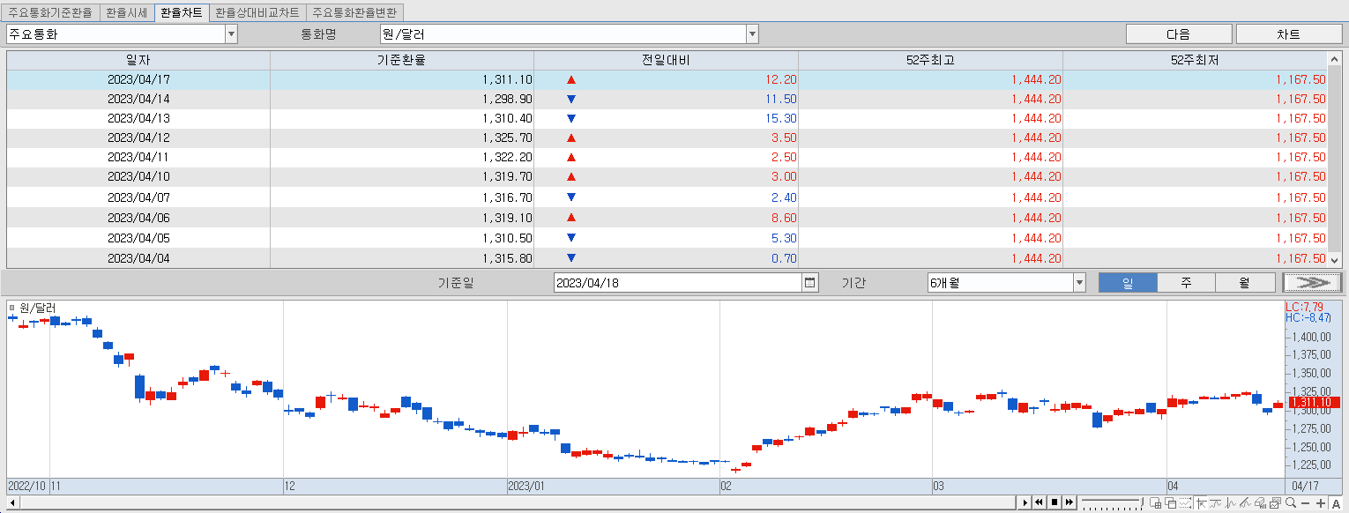Click the grid window layout icon
Image resolution: width=1349 pixels, height=513 pixels.
click(1155, 502)
